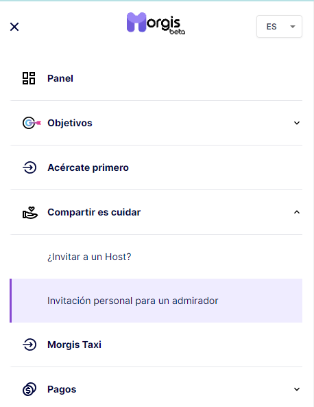Select Invitación personal para un admirador
This screenshot has width=314, height=407.
click(156, 301)
